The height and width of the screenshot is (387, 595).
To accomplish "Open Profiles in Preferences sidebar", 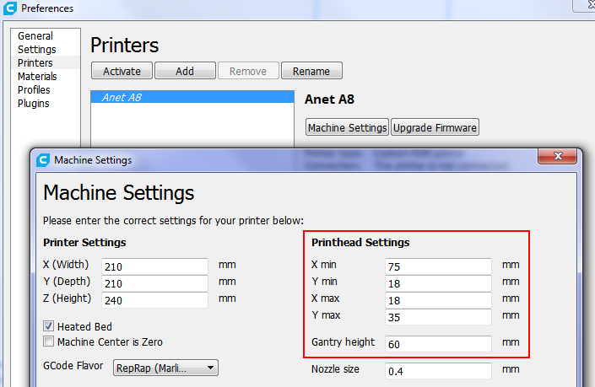I will 34,90.
